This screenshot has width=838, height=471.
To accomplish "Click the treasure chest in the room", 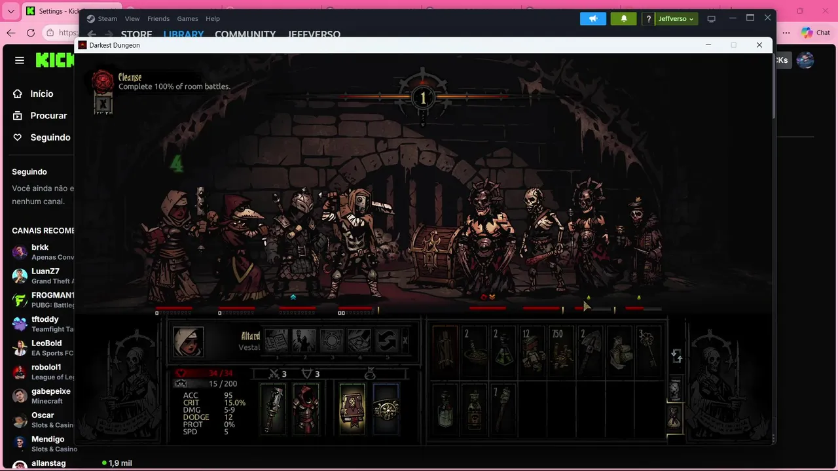I will [x=434, y=255].
